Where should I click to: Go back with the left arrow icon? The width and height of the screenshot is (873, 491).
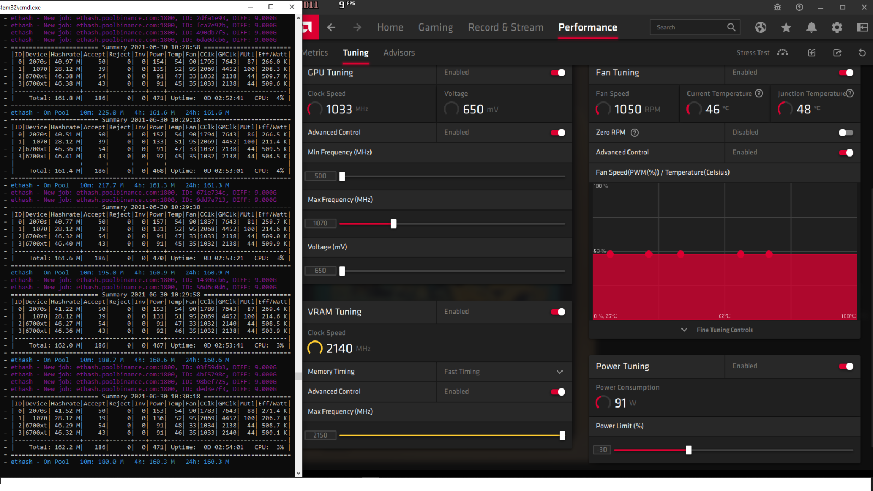point(331,27)
